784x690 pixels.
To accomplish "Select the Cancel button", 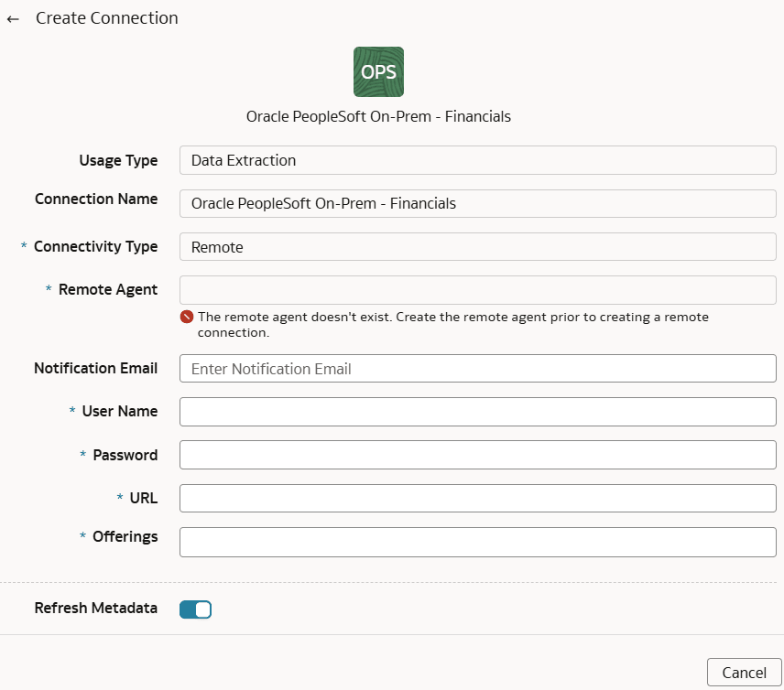I will [x=745, y=671].
